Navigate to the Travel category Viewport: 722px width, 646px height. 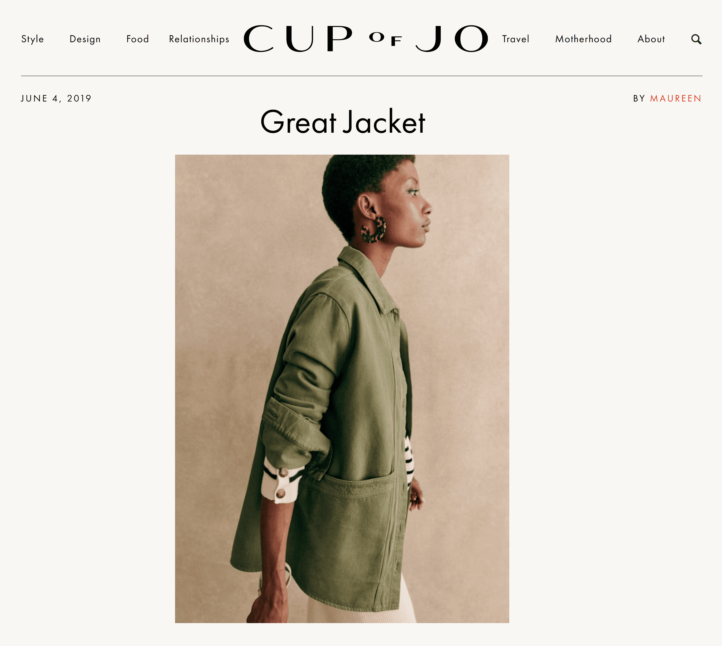point(516,39)
